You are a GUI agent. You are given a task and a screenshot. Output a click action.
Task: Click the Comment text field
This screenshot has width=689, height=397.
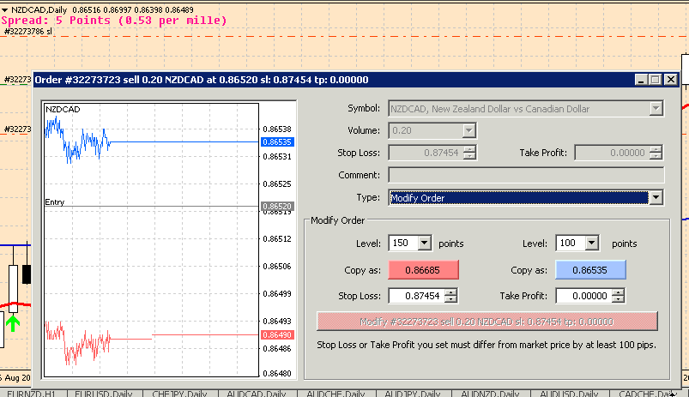(526, 175)
